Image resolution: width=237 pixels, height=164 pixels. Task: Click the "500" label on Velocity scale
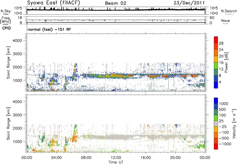(x=222, y=109)
